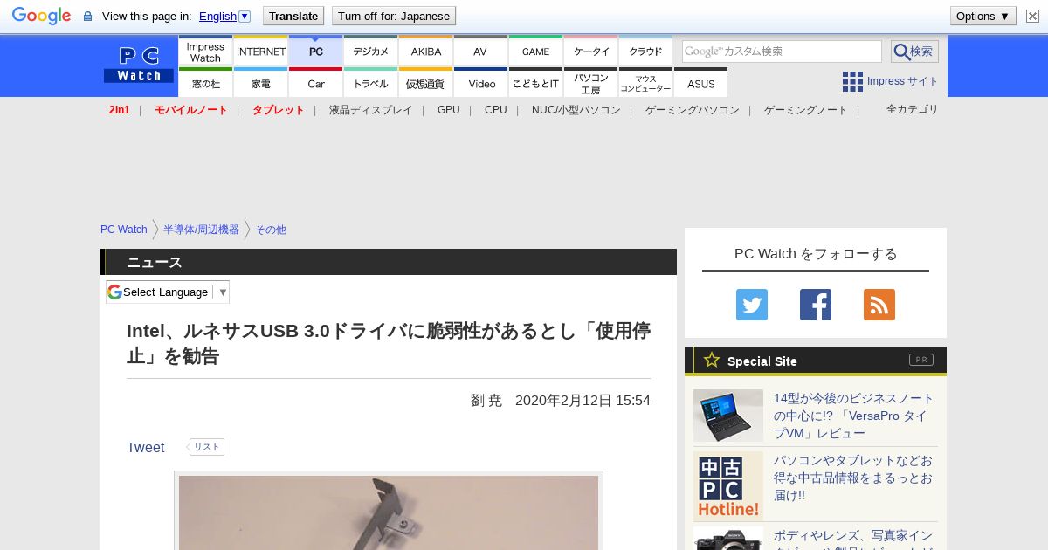Open the 2in1 category link
This screenshot has width=1048, height=550.
click(x=119, y=110)
